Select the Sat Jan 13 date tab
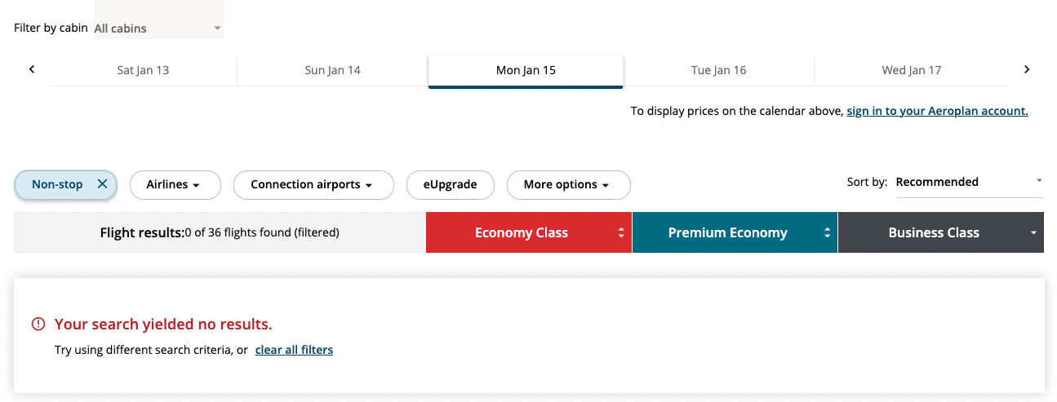Screen dimensions: 1057x402 pos(143,70)
